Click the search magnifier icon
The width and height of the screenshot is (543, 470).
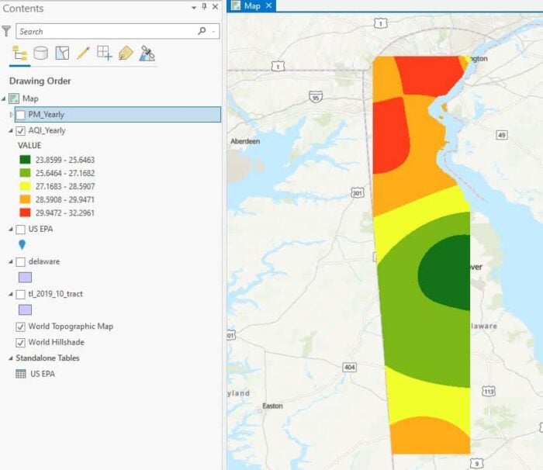point(202,31)
